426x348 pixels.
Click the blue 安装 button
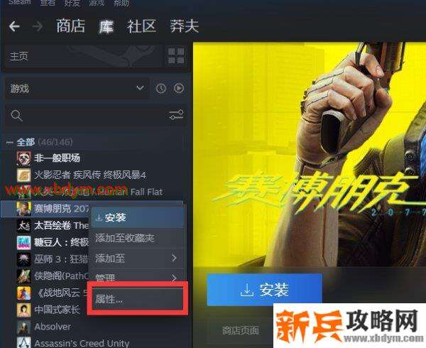pos(265,290)
